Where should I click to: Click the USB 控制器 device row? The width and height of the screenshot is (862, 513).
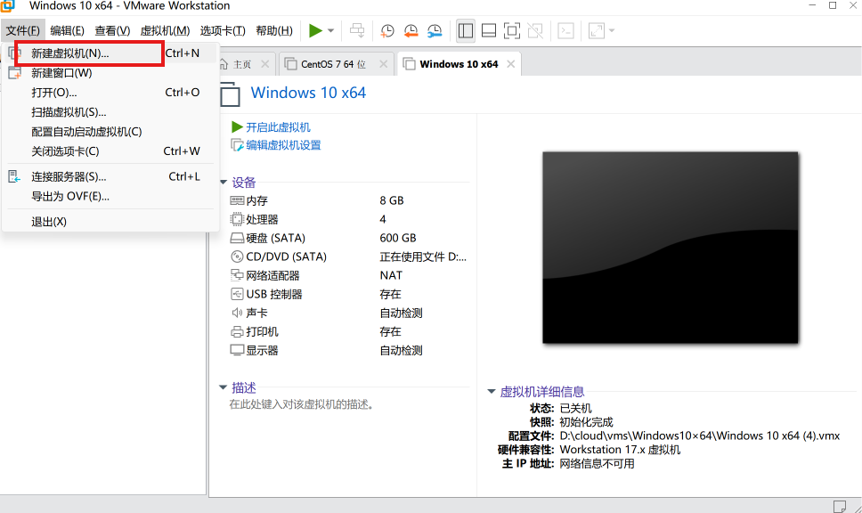348,294
